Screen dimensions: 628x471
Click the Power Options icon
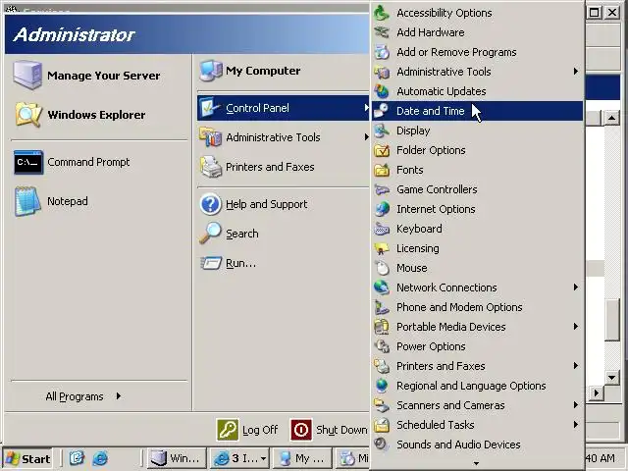(x=382, y=346)
